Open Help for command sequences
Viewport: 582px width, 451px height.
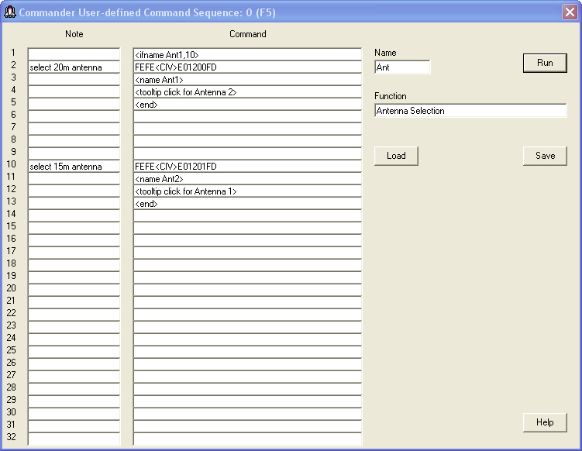coord(545,422)
